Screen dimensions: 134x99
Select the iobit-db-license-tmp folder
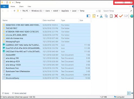(x=46, y=38)
